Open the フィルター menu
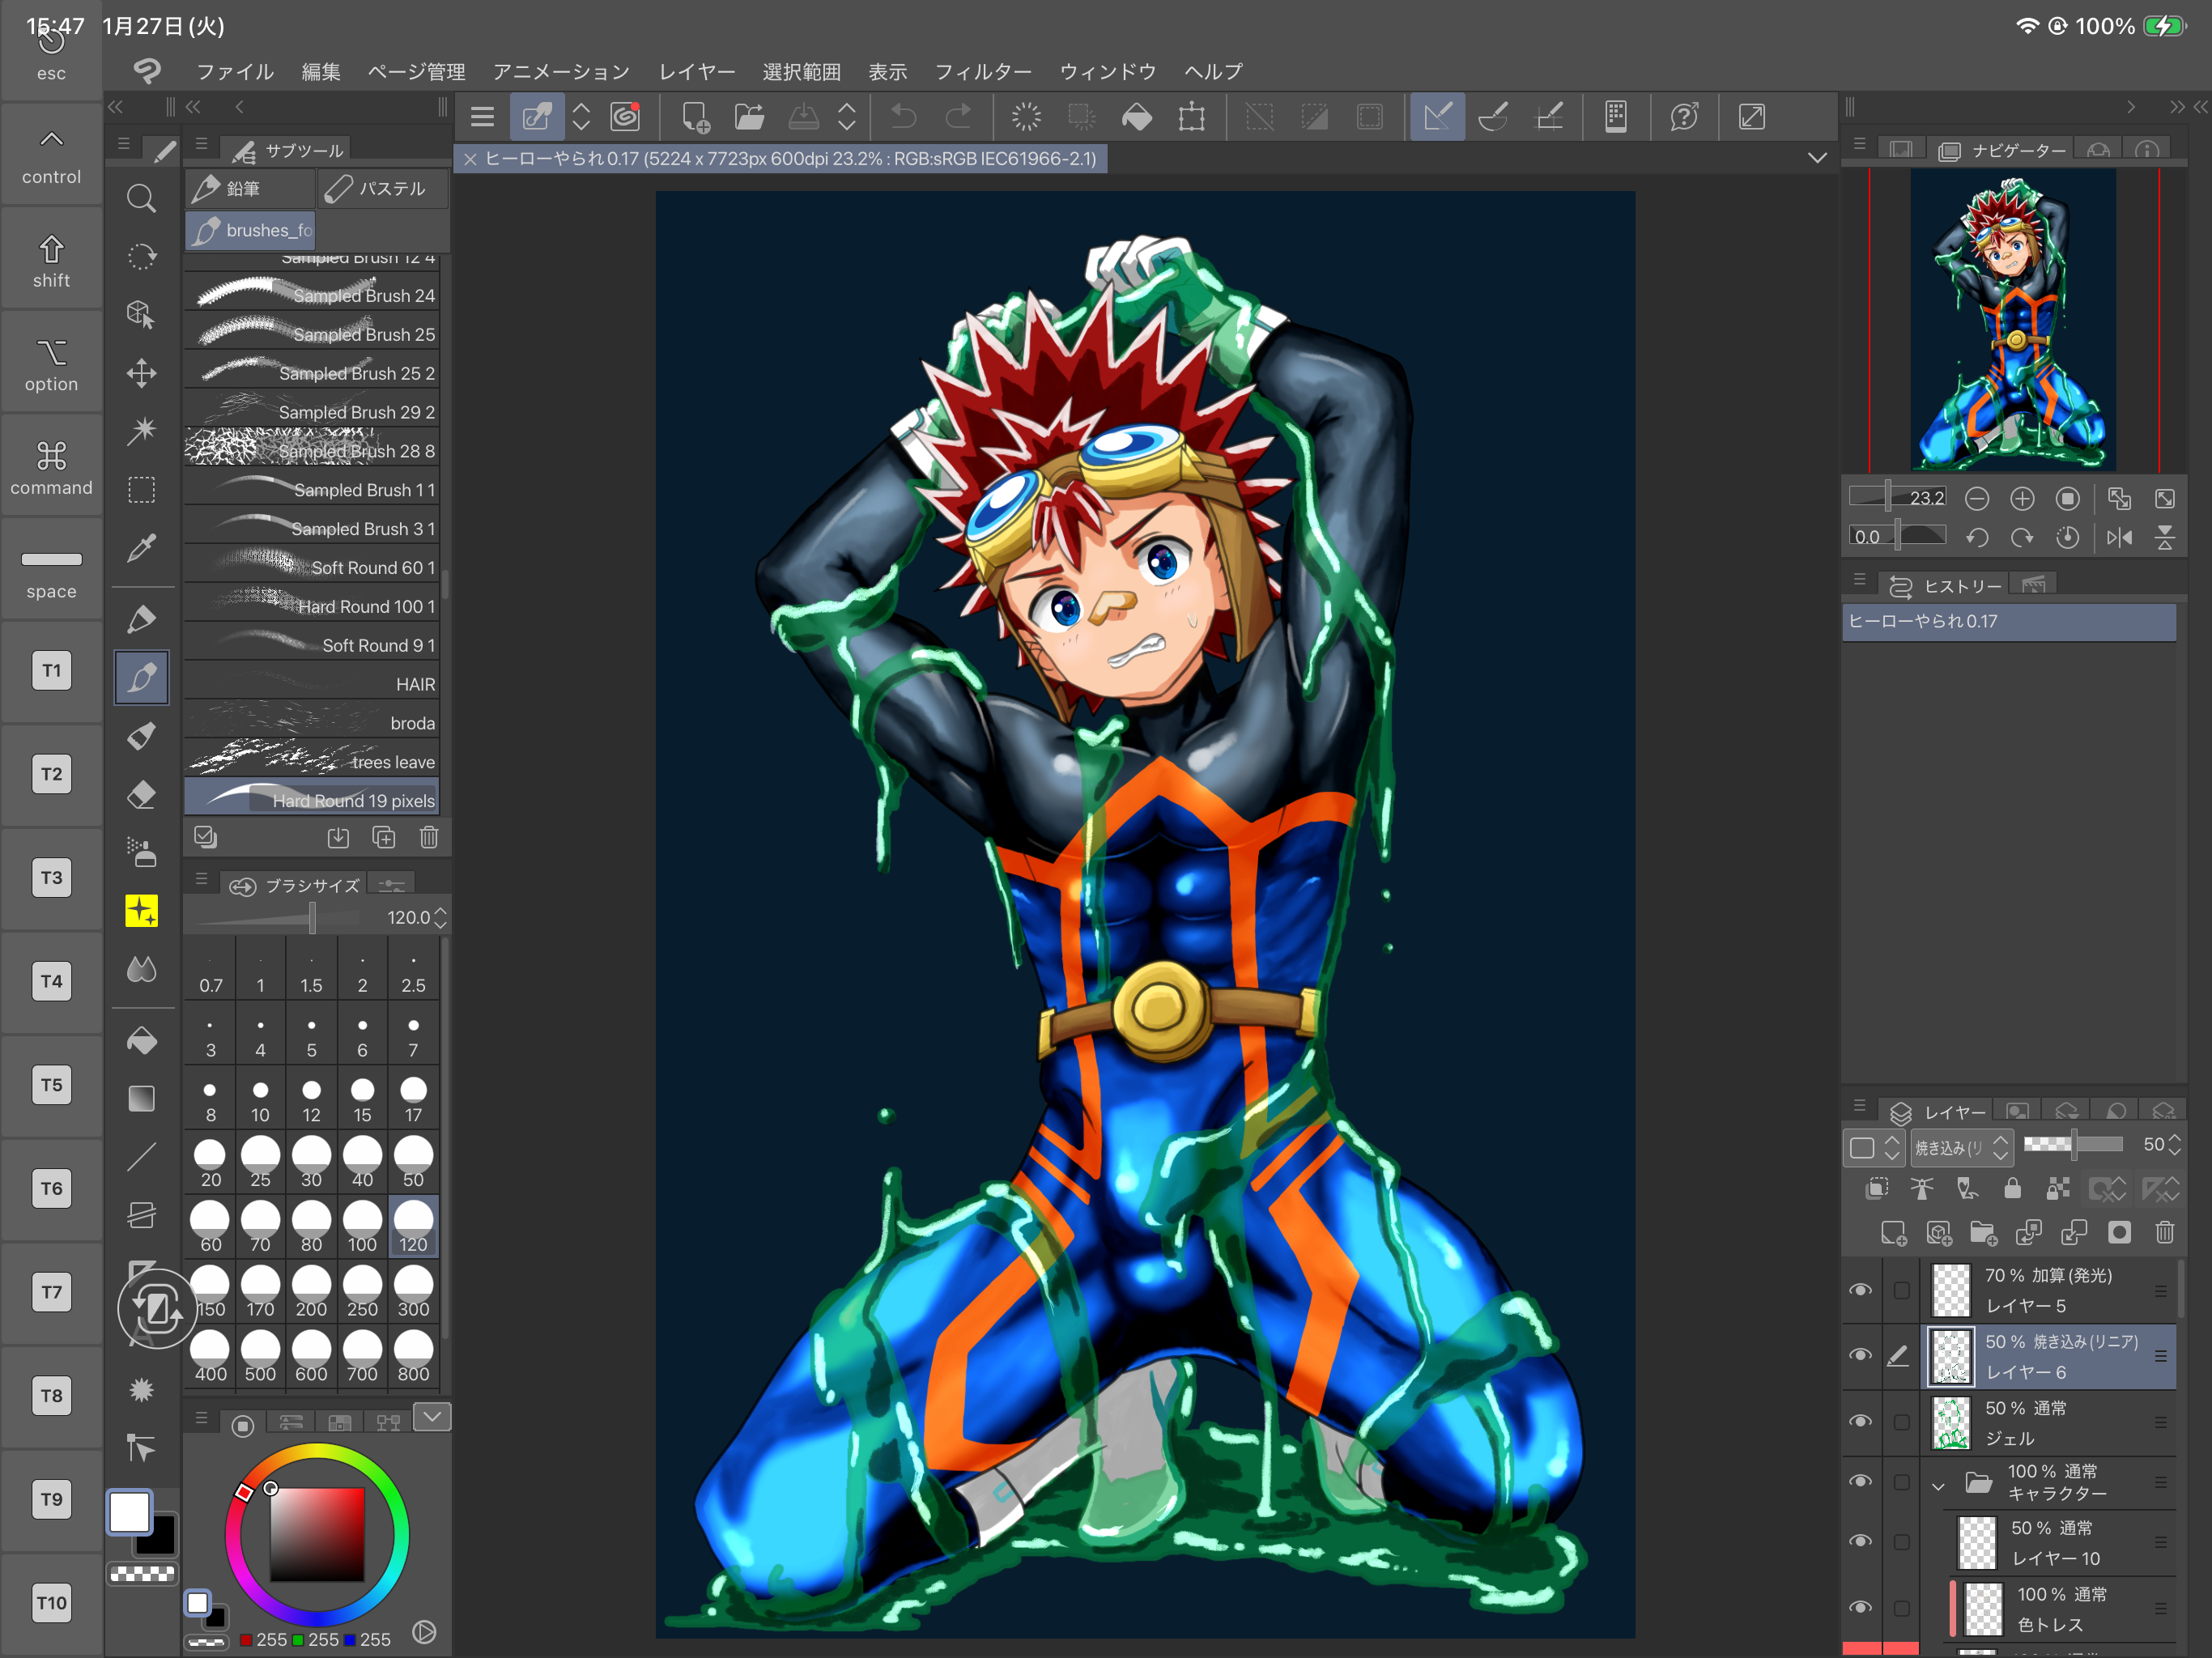Screen dimensions: 2212x1658 [982, 72]
